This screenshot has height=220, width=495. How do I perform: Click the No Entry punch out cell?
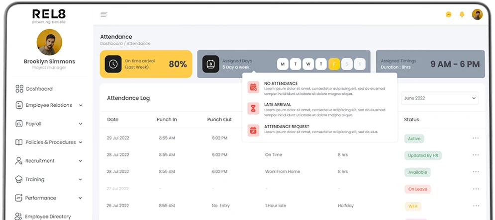(221, 206)
